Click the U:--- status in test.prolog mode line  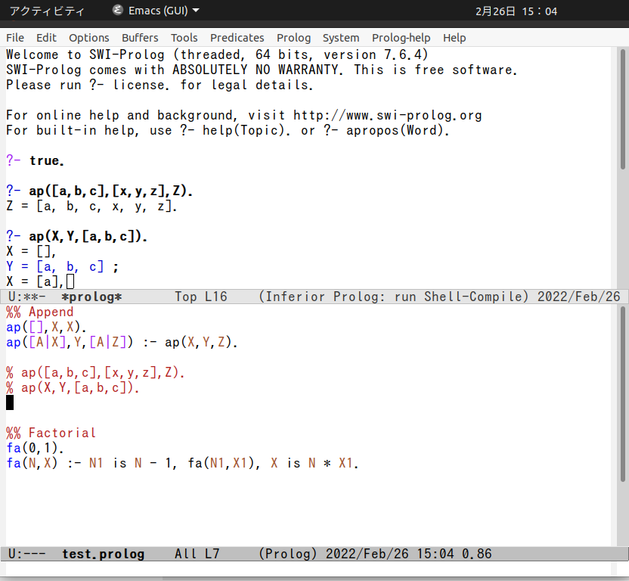pos(27,554)
